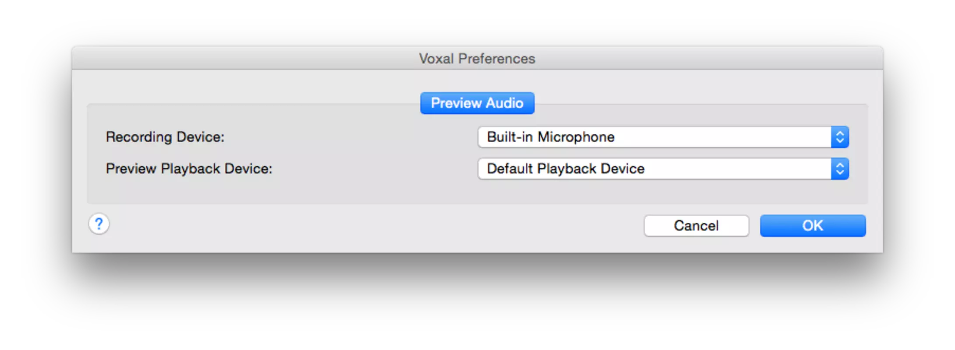Screen dimensions: 955x350
Task: Click the up chevron on the microphone selector
Action: click(840, 133)
